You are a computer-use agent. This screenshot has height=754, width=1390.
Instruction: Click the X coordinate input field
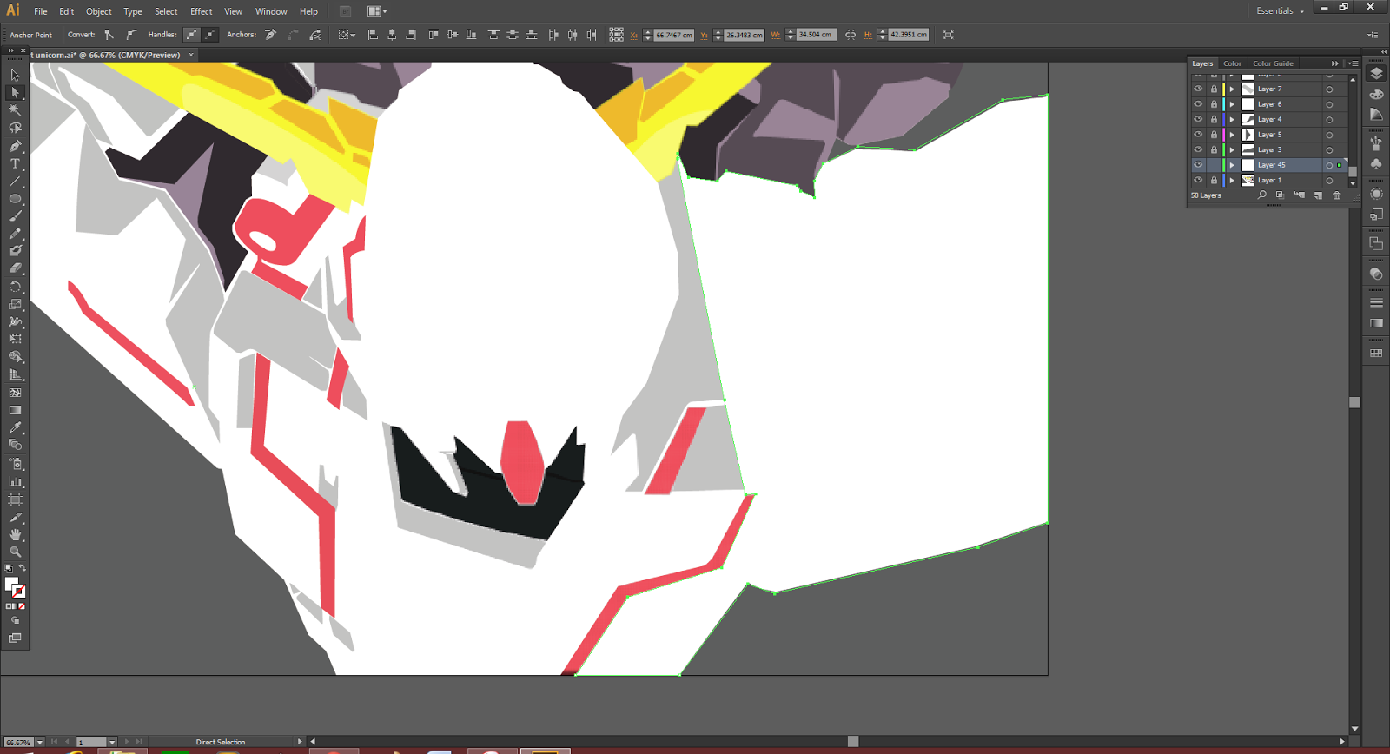[674, 35]
